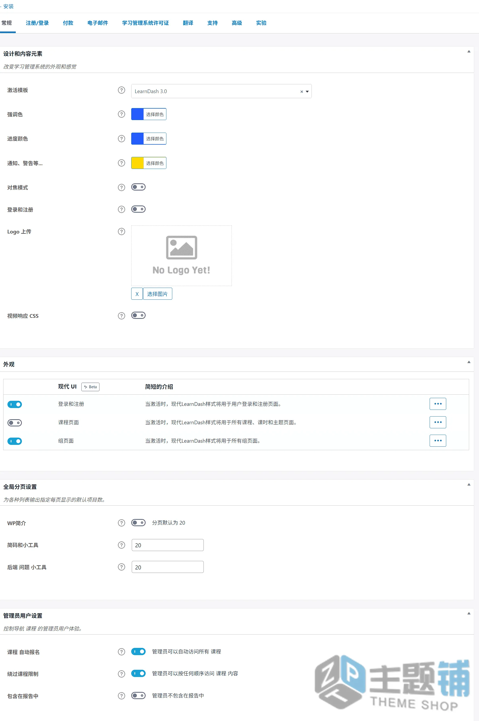This screenshot has height=721, width=479.
Task: Click the Beta badge beside 现代 UI
Action: click(90, 387)
